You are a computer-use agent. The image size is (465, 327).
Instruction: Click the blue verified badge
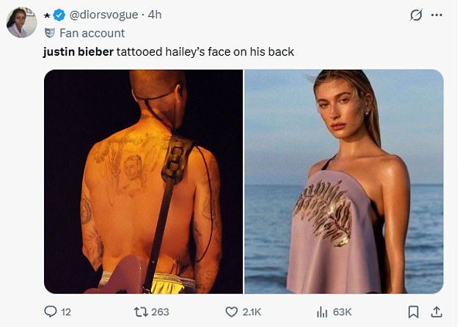click(x=59, y=15)
